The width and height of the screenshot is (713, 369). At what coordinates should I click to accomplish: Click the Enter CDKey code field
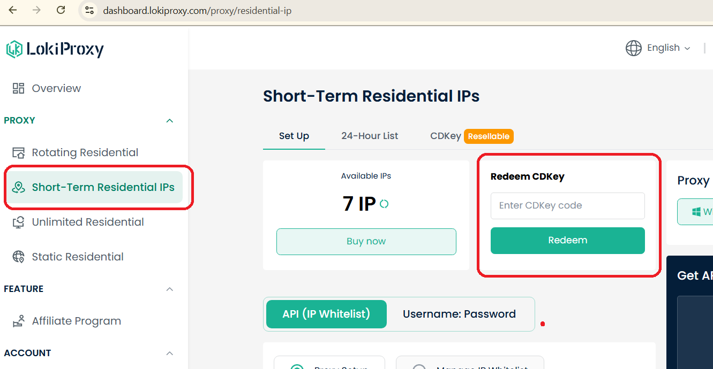click(567, 206)
